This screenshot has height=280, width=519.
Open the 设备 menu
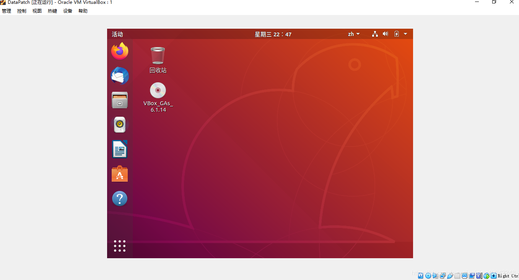coord(68,11)
